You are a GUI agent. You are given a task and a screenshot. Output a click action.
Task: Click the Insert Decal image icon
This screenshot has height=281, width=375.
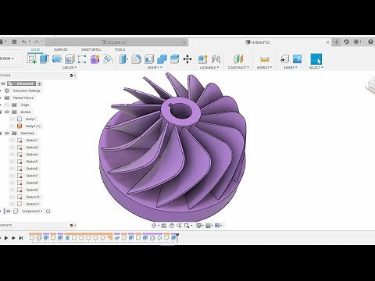(297, 59)
